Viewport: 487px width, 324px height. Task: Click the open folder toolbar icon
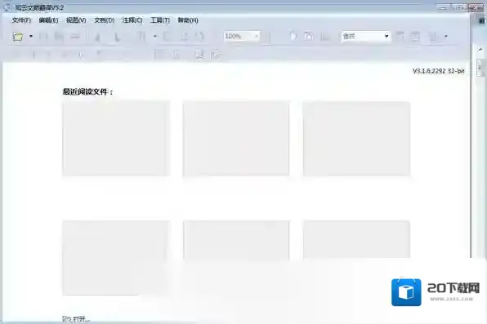18,36
